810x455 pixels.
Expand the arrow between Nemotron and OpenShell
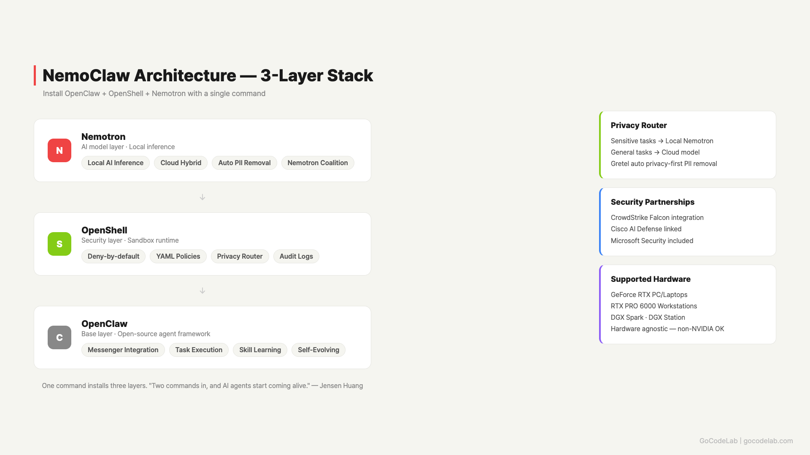202,197
